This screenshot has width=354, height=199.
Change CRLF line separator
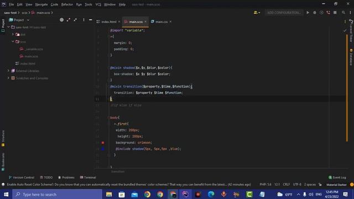pos(287,184)
